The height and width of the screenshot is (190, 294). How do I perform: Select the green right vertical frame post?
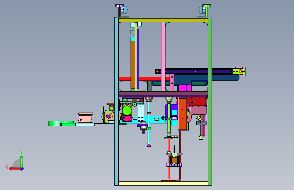click(x=210, y=101)
